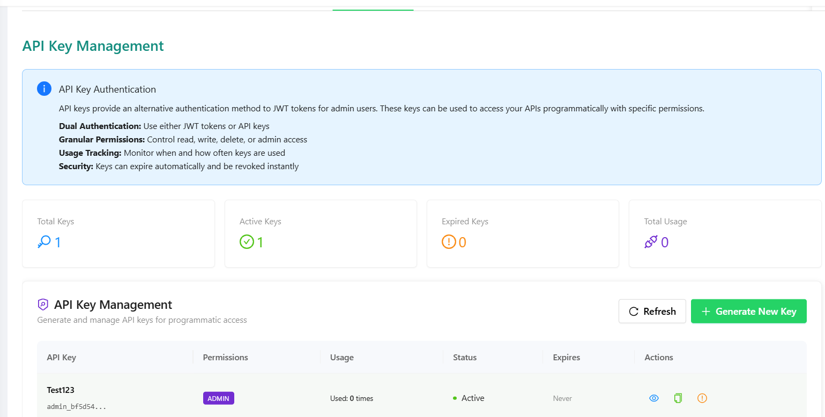Click the plus icon on Generate New Key
The height and width of the screenshot is (417, 825).
707,311
